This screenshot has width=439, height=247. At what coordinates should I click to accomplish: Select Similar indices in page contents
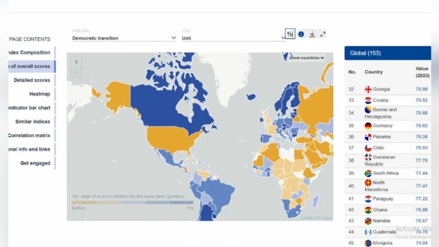(x=32, y=122)
